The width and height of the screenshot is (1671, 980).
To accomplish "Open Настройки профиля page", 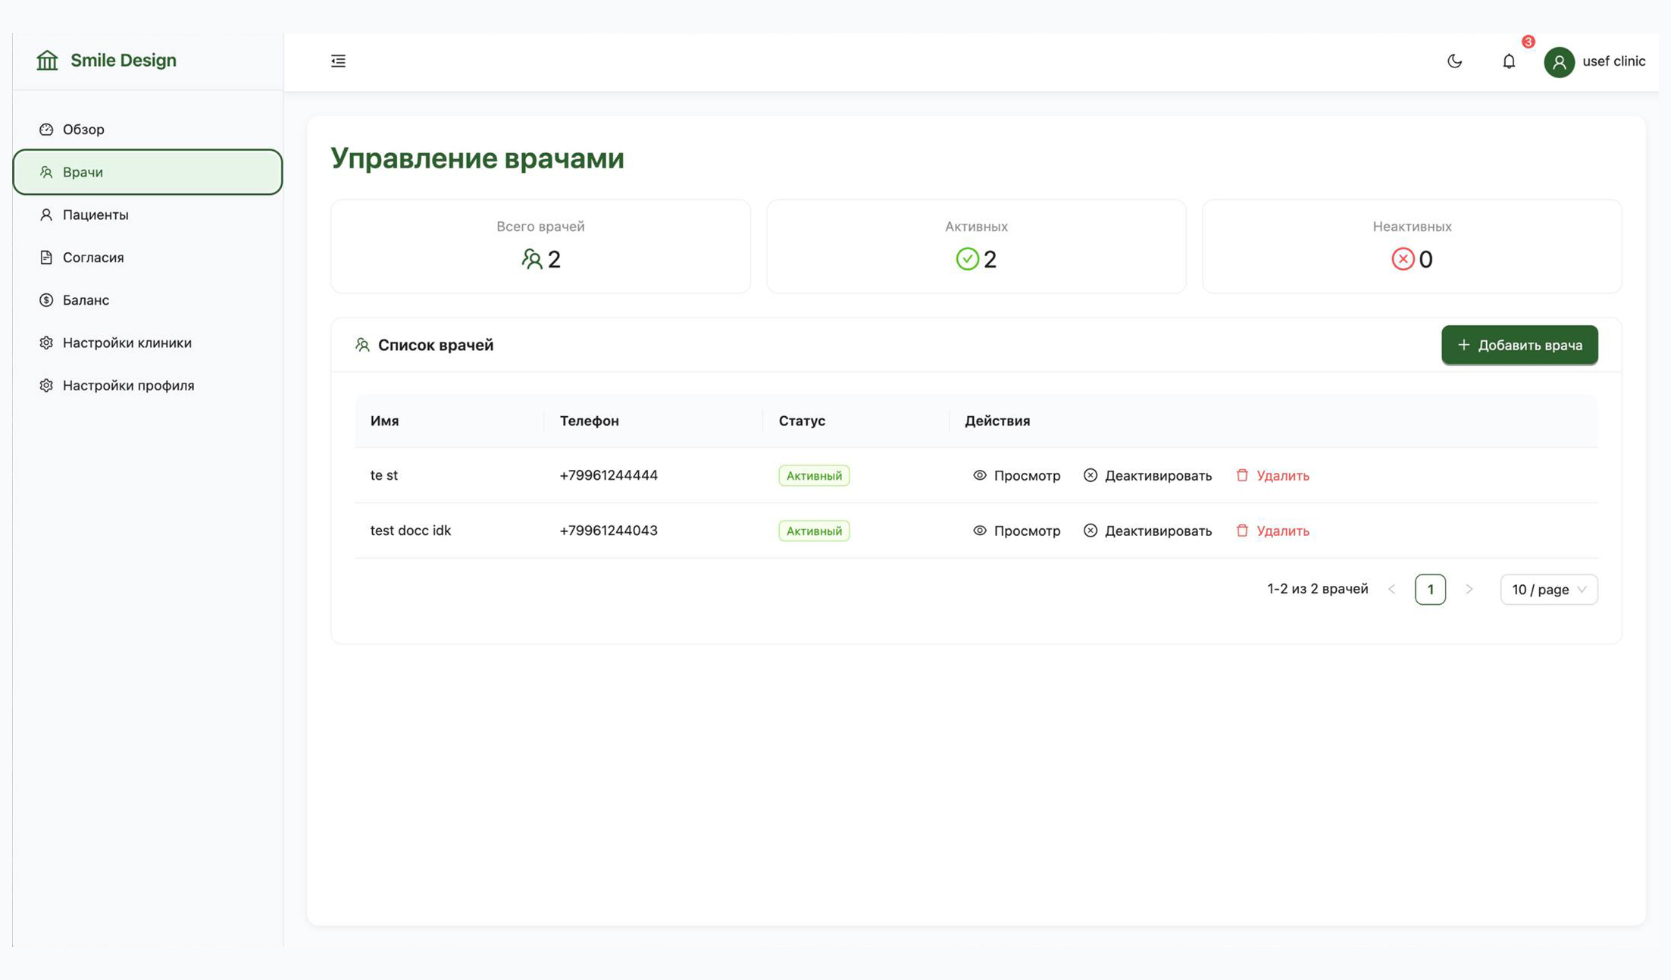I will click(x=128, y=386).
